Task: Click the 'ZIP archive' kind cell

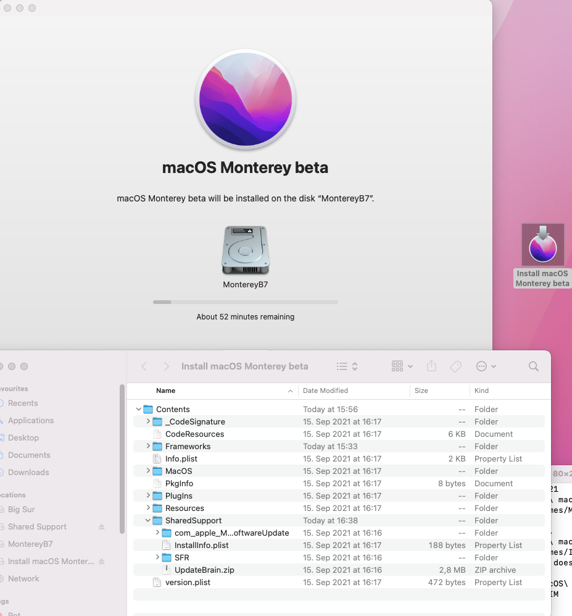Action: click(x=495, y=570)
